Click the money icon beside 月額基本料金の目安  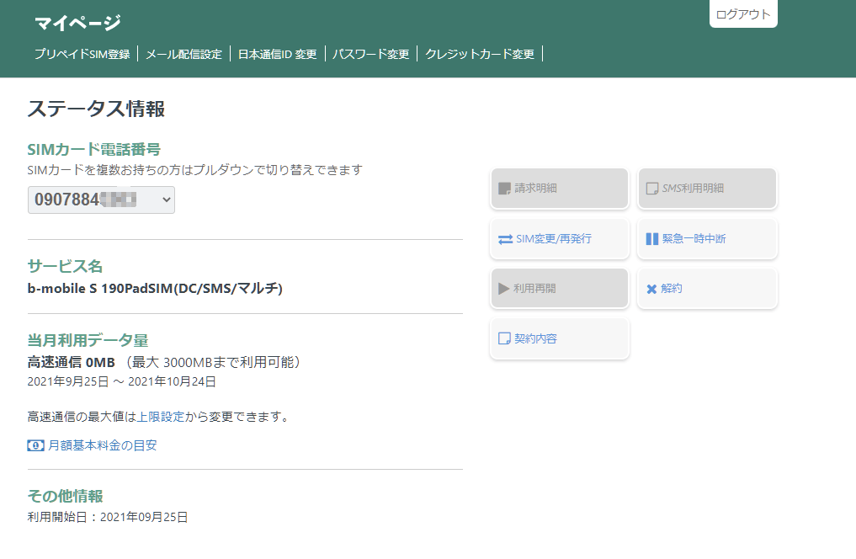coord(35,445)
